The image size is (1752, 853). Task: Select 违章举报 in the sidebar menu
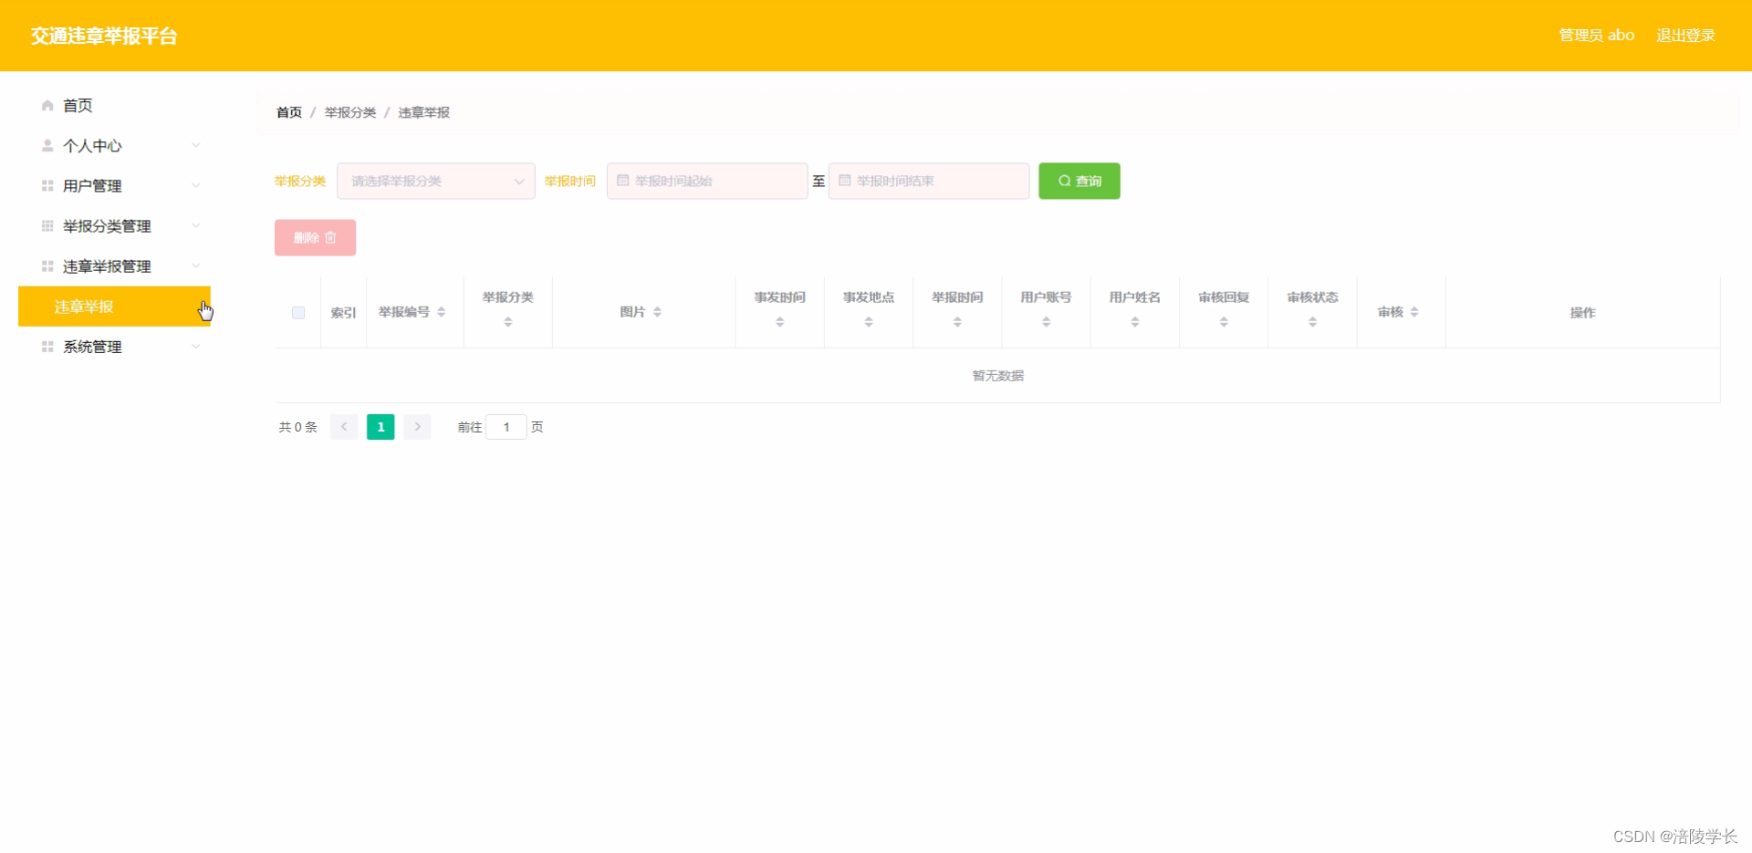click(x=84, y=307)
